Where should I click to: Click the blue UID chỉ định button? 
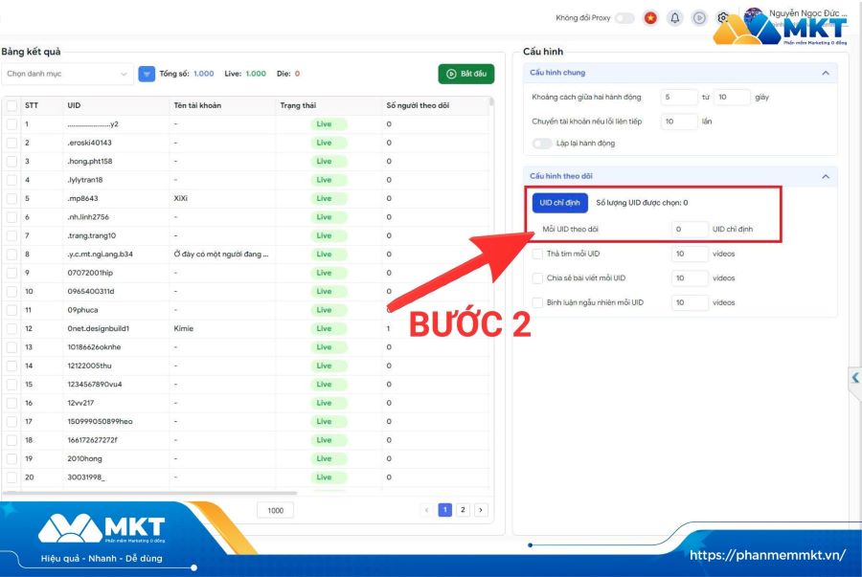pos(559,203)
